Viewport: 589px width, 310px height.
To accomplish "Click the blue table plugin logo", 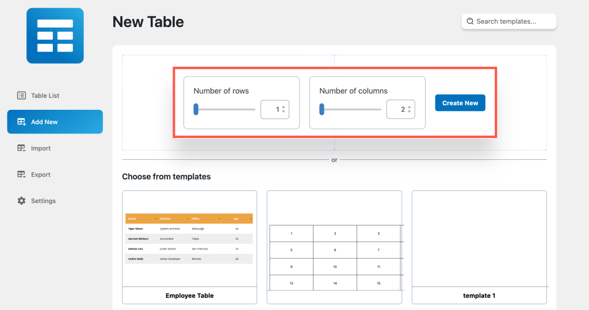I will click(55, 36).
